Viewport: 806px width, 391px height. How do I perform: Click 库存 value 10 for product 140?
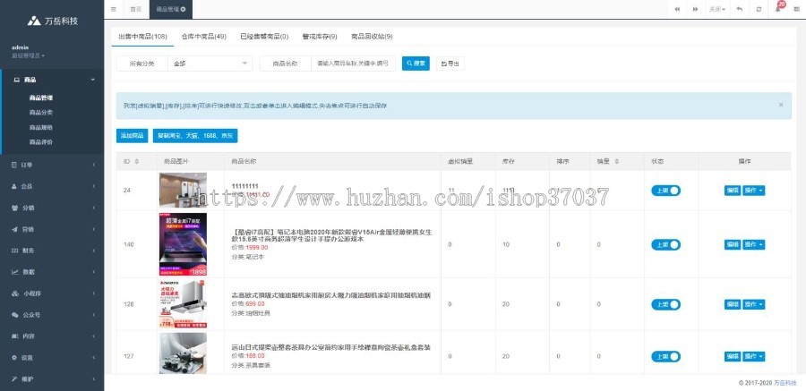[506, 244]
